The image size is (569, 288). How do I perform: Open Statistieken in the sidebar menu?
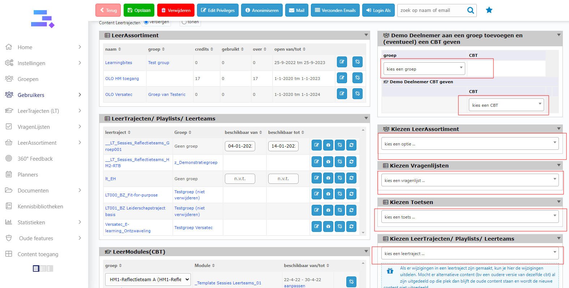(x=31, y=223)
